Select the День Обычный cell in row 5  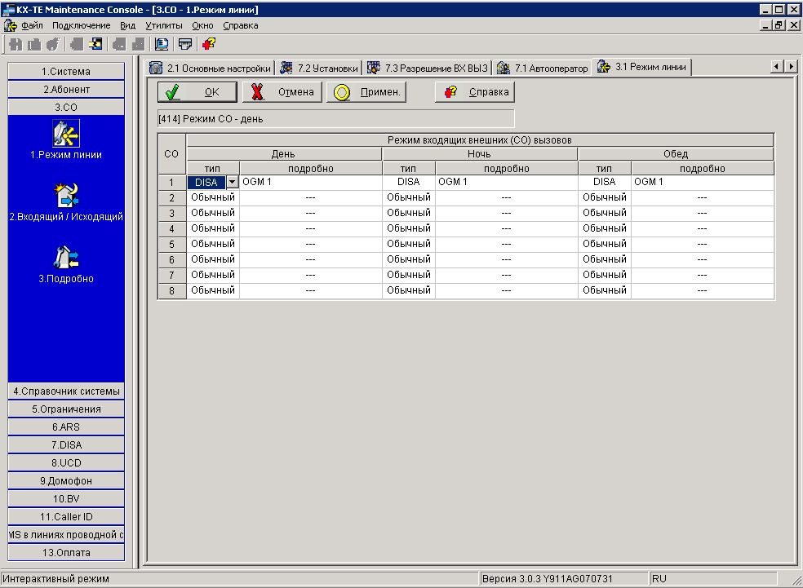[x=212, y=244]
